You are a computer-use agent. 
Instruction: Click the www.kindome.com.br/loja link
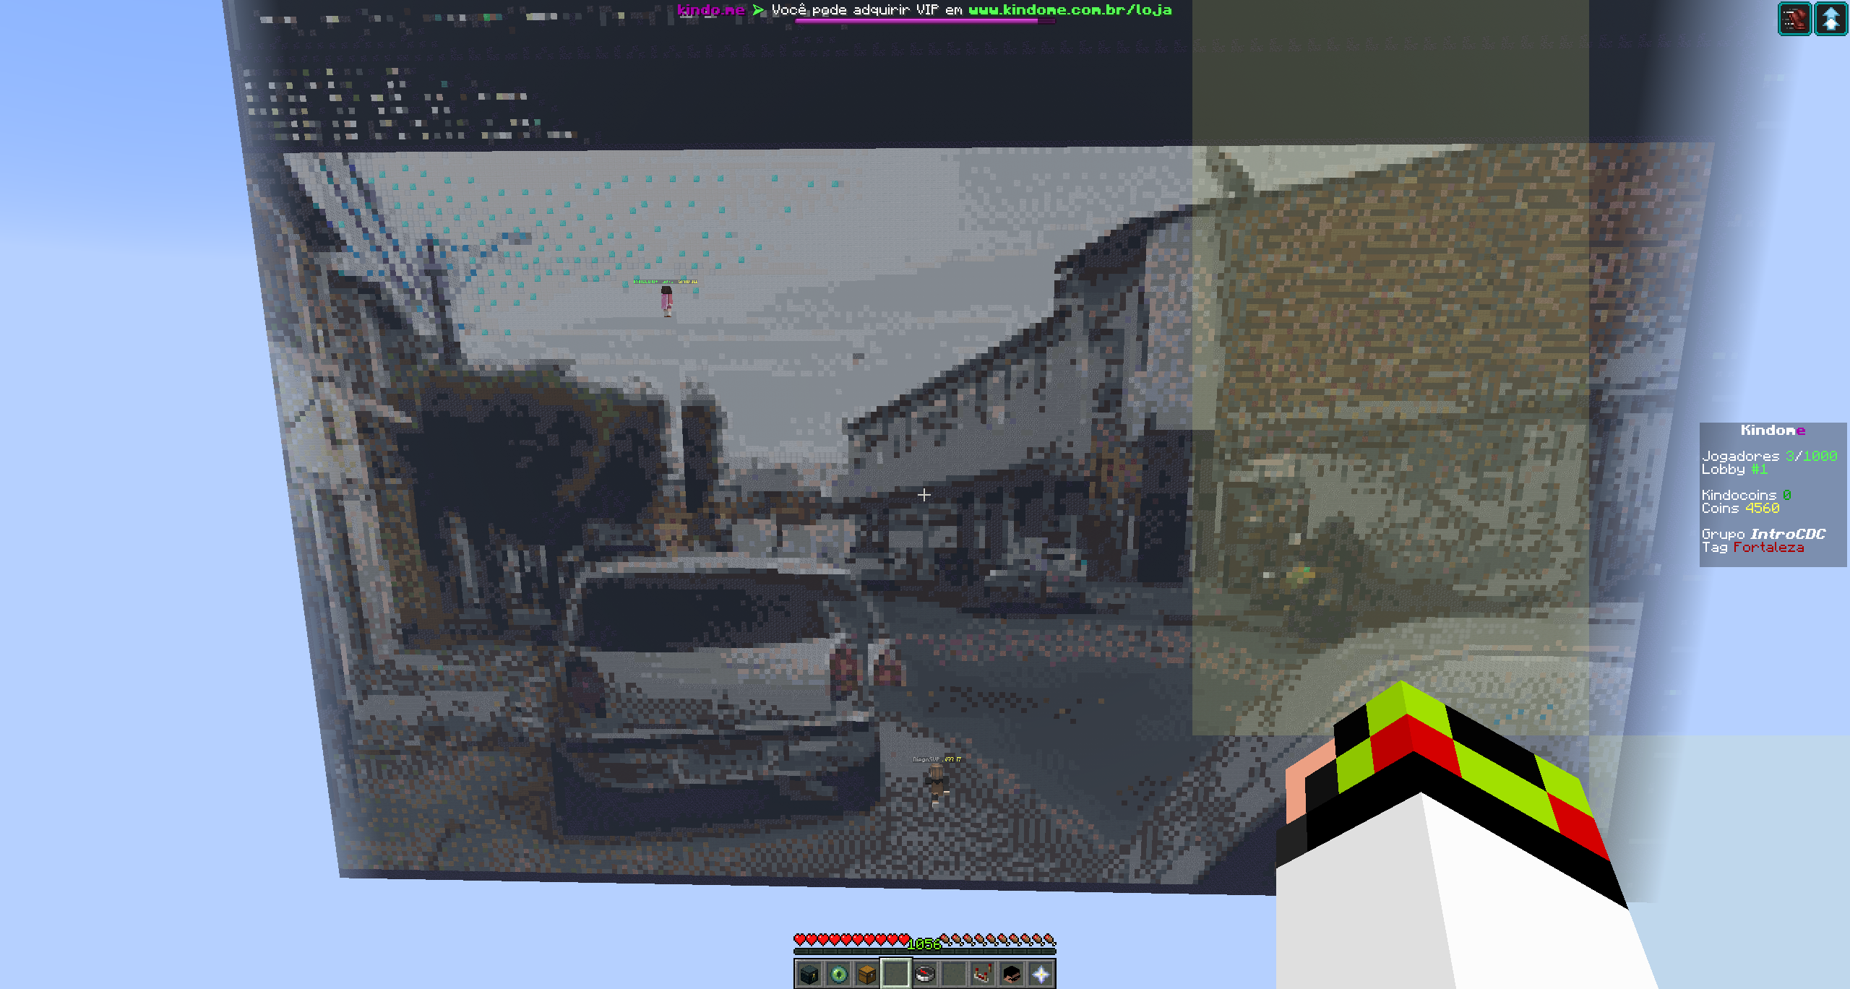click(1070, 10)
